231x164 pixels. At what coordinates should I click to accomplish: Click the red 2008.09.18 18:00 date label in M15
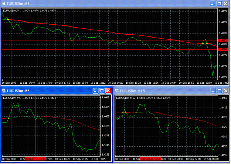[151, 159]
